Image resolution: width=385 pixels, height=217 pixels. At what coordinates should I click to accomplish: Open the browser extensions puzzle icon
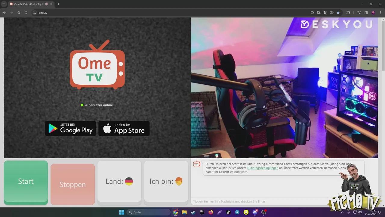pyautogui.click(x=348, y=13)
